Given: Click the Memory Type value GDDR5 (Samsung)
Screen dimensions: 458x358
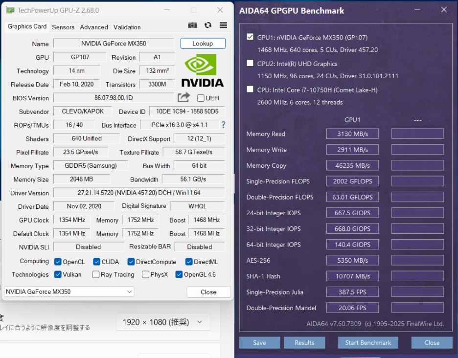Looking at the screenshot, I should coord(91,166).
